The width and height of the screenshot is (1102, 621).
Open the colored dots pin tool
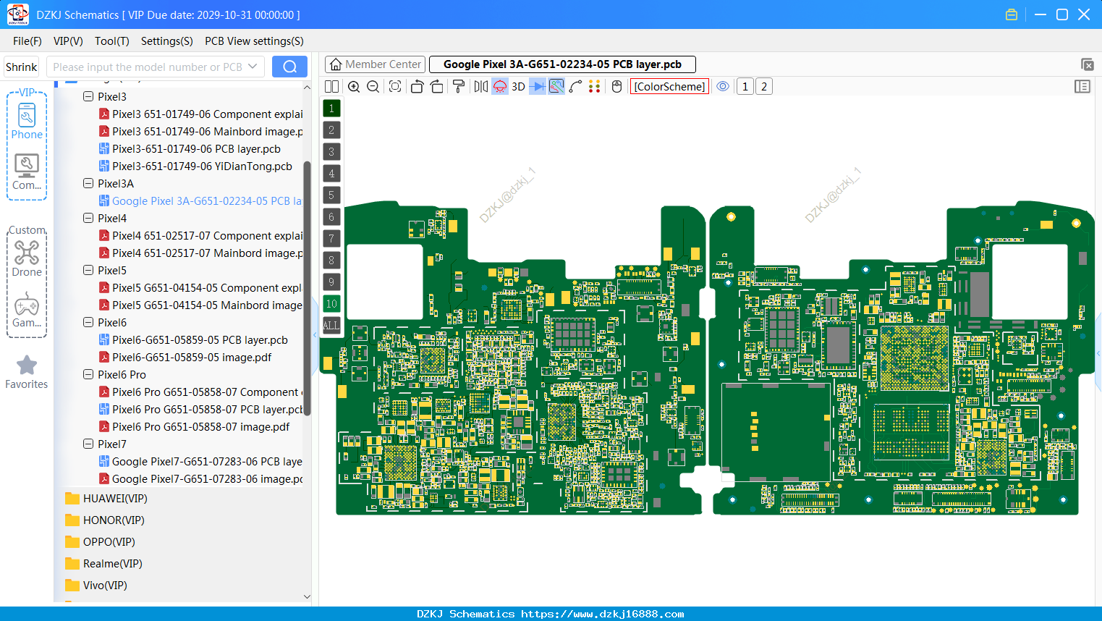point(595,86)
